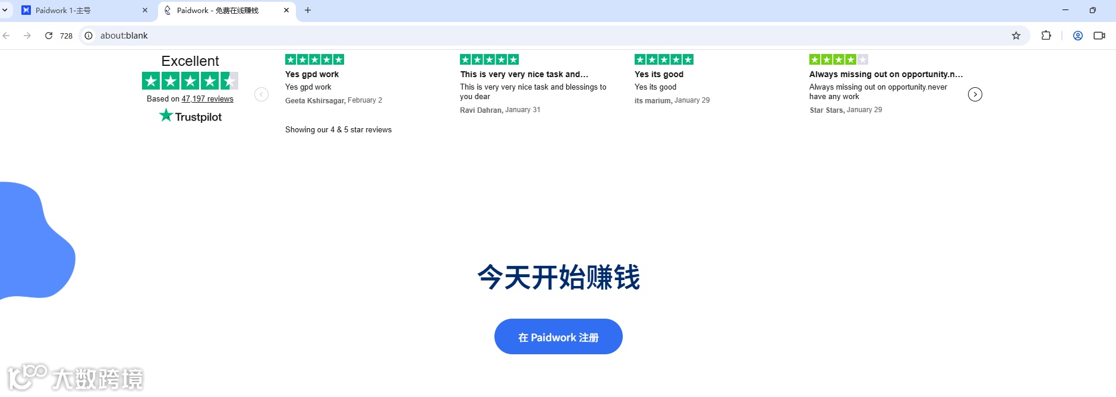Click star rating above Geeta Kshirsagar review
Viewport: 1116px width, 397px height.
[x=315, y=59]
